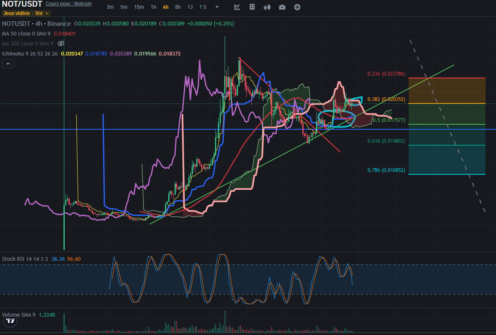
Task: Switch to the 1J timeframe
Action: [x=190, y=7]
